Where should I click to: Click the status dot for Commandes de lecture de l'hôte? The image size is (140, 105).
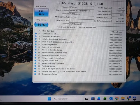point(36,52)
